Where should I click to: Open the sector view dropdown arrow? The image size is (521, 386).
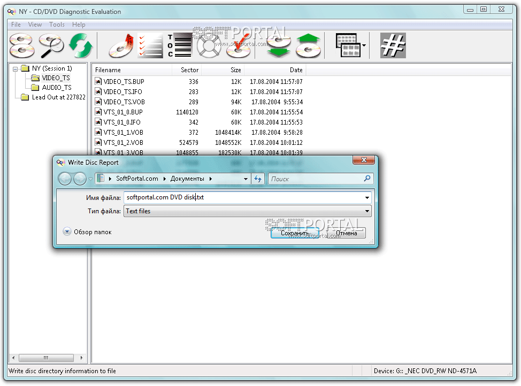(364, 45)
